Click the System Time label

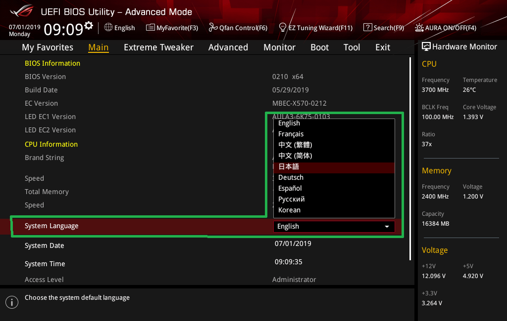coord(45,264)
